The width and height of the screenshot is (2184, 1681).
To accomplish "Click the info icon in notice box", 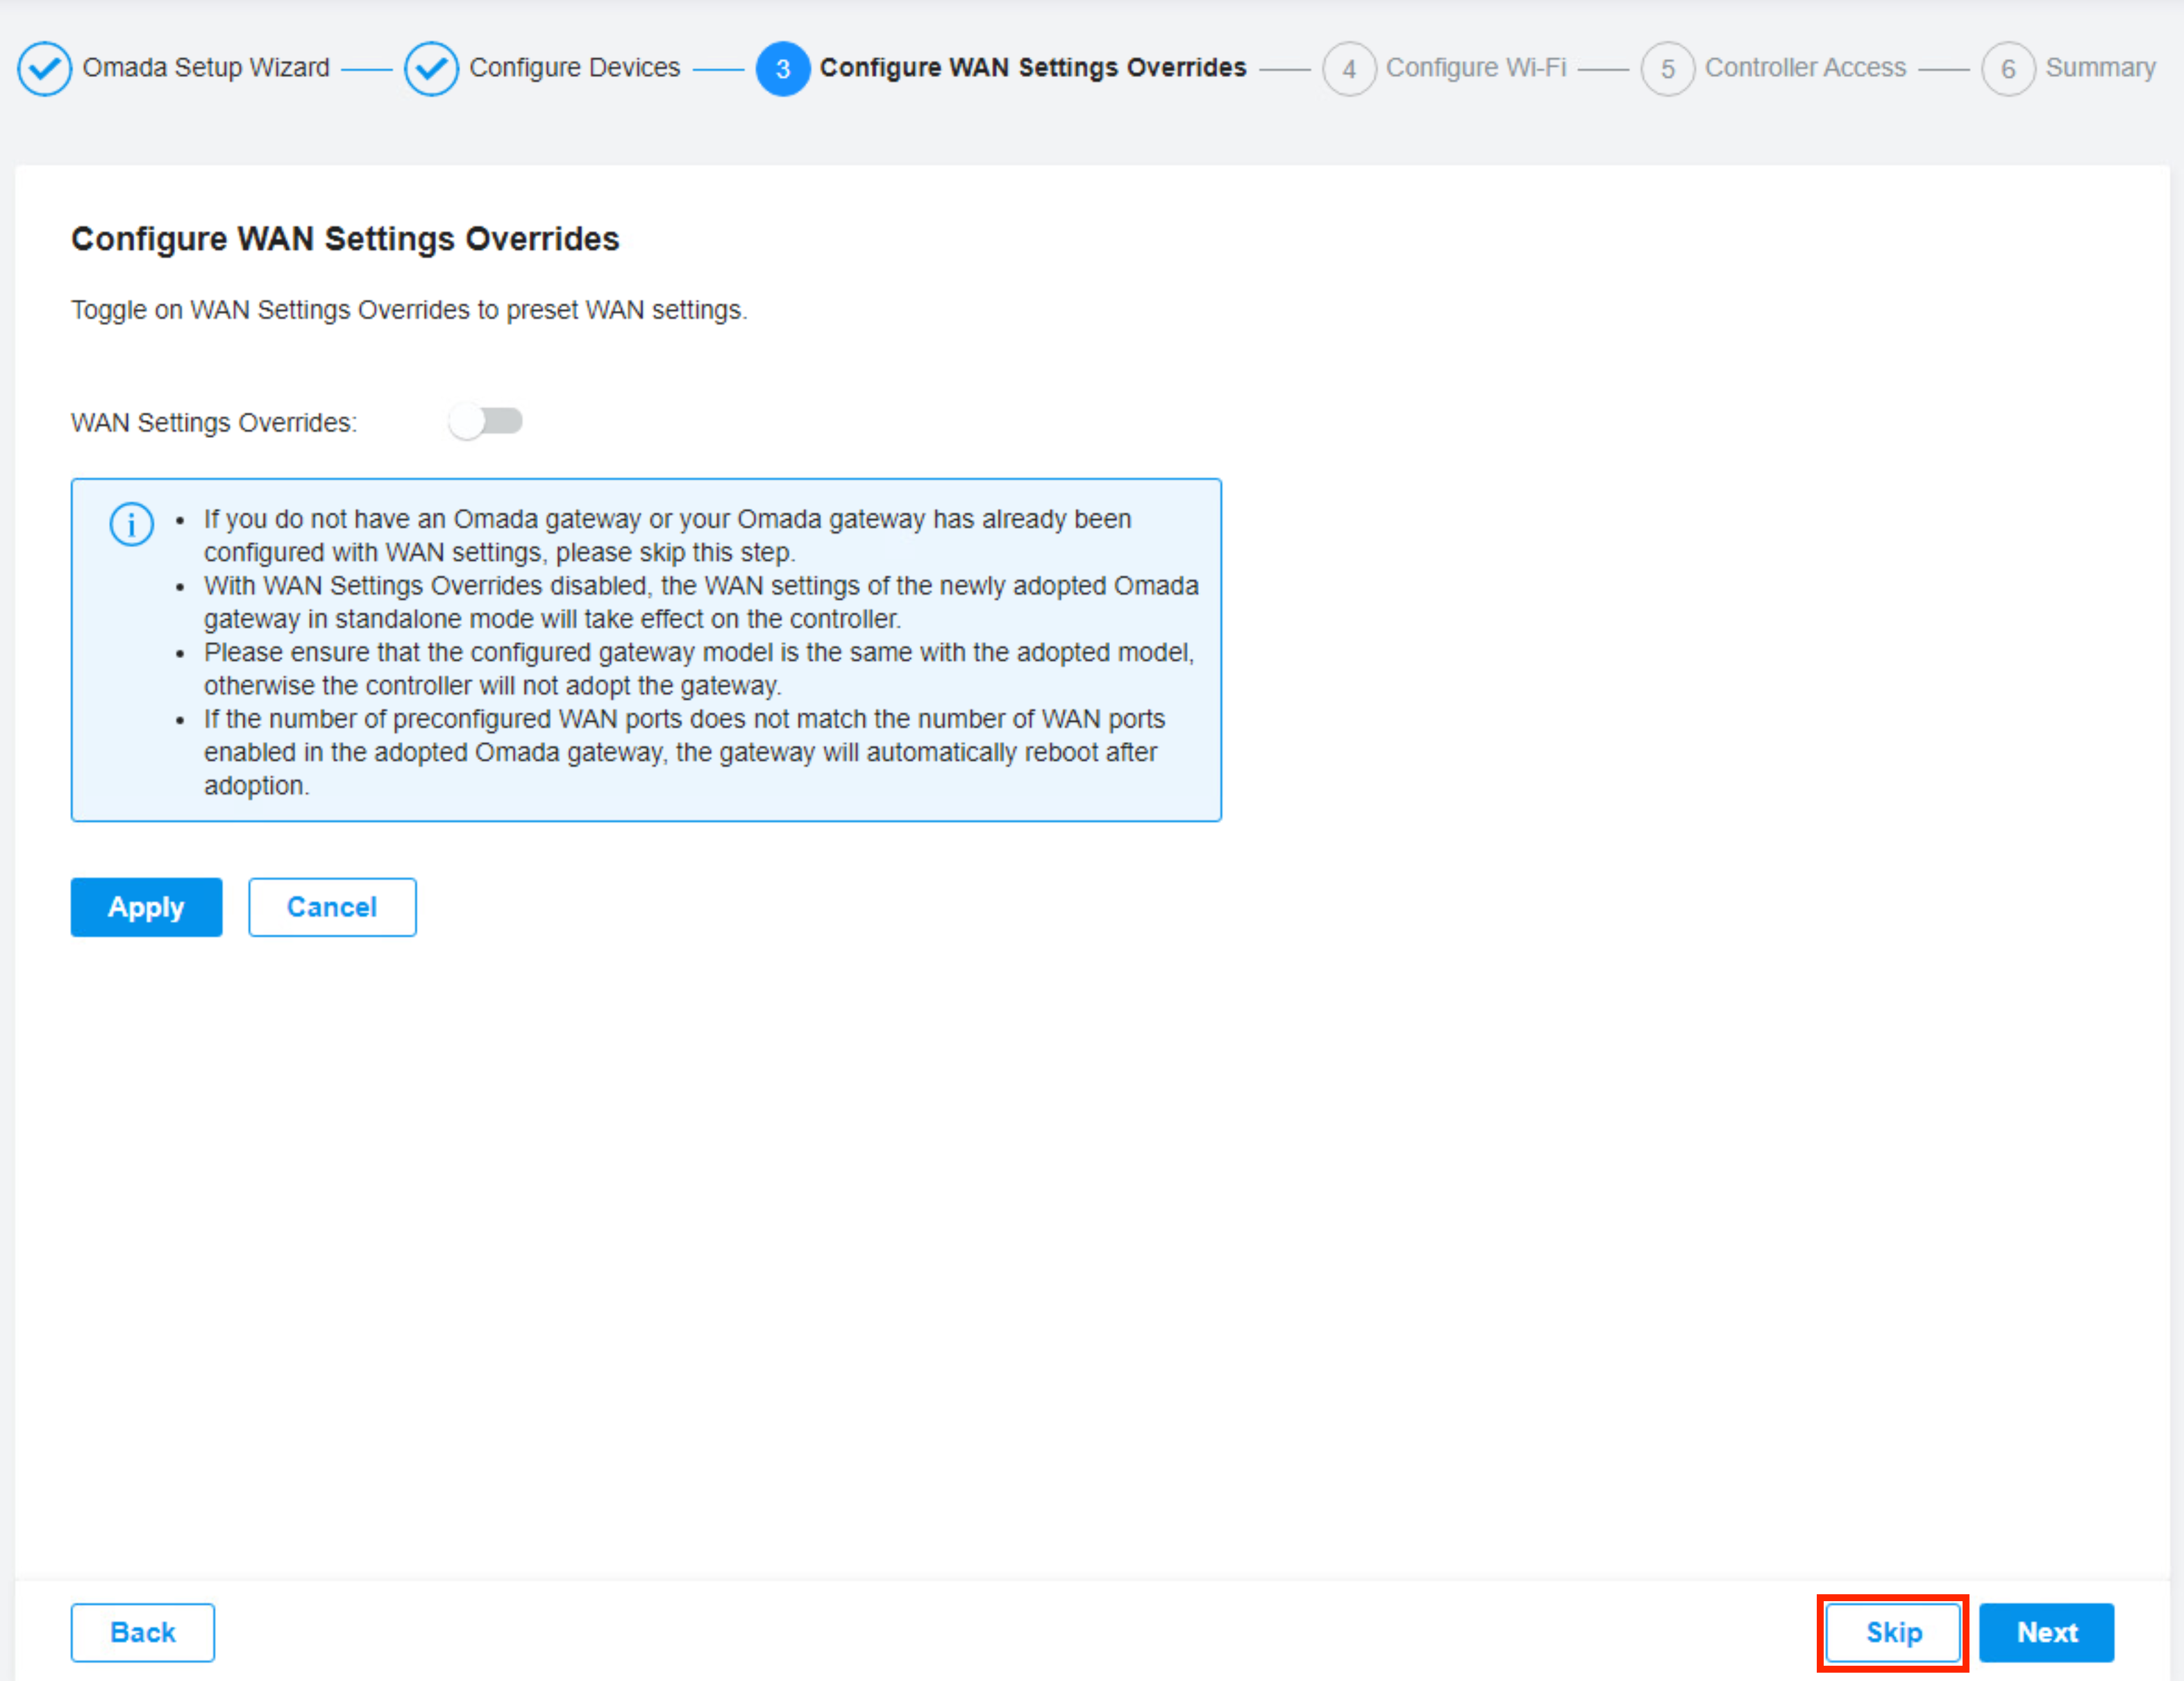I will point(131,524).
